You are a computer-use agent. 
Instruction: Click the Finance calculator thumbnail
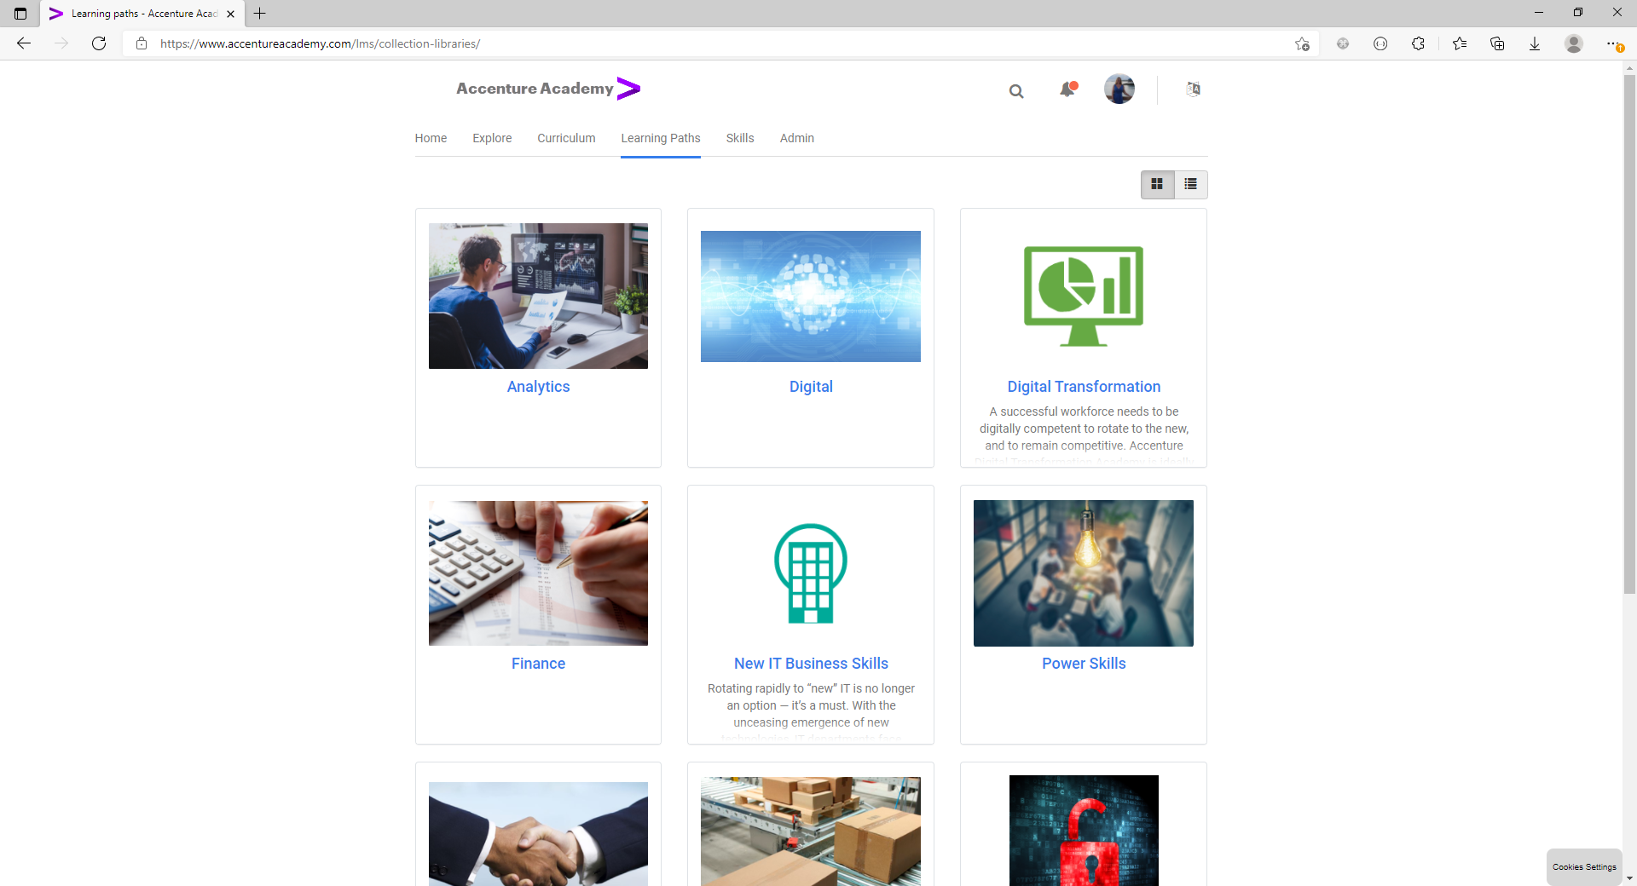538,573
